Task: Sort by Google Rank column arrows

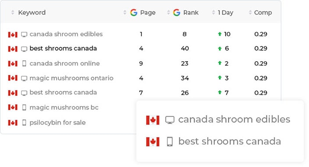Action: point(168,13)
